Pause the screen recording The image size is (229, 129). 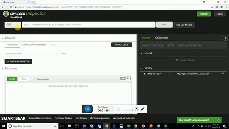[87, 109]
